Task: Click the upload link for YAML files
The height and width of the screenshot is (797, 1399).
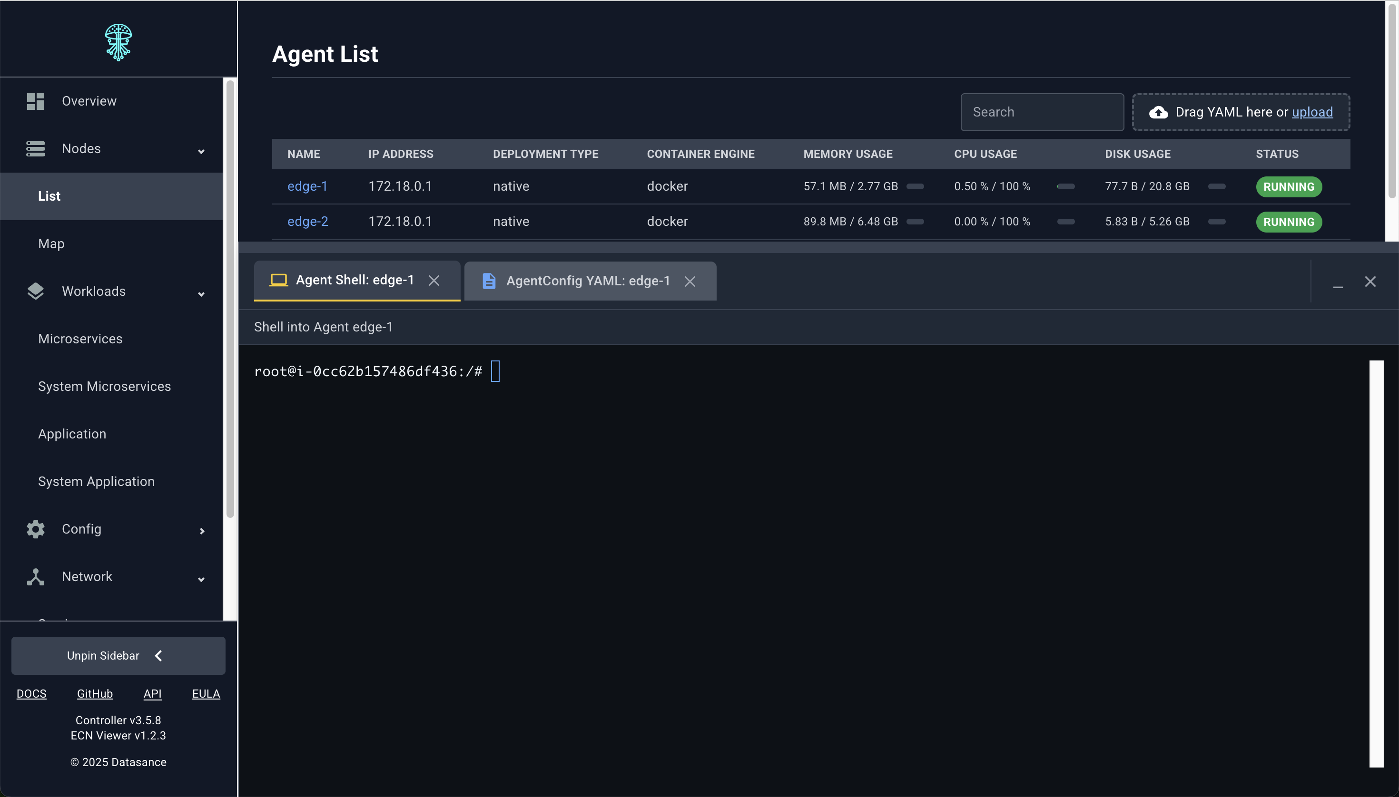Action: coord(1312,112)
